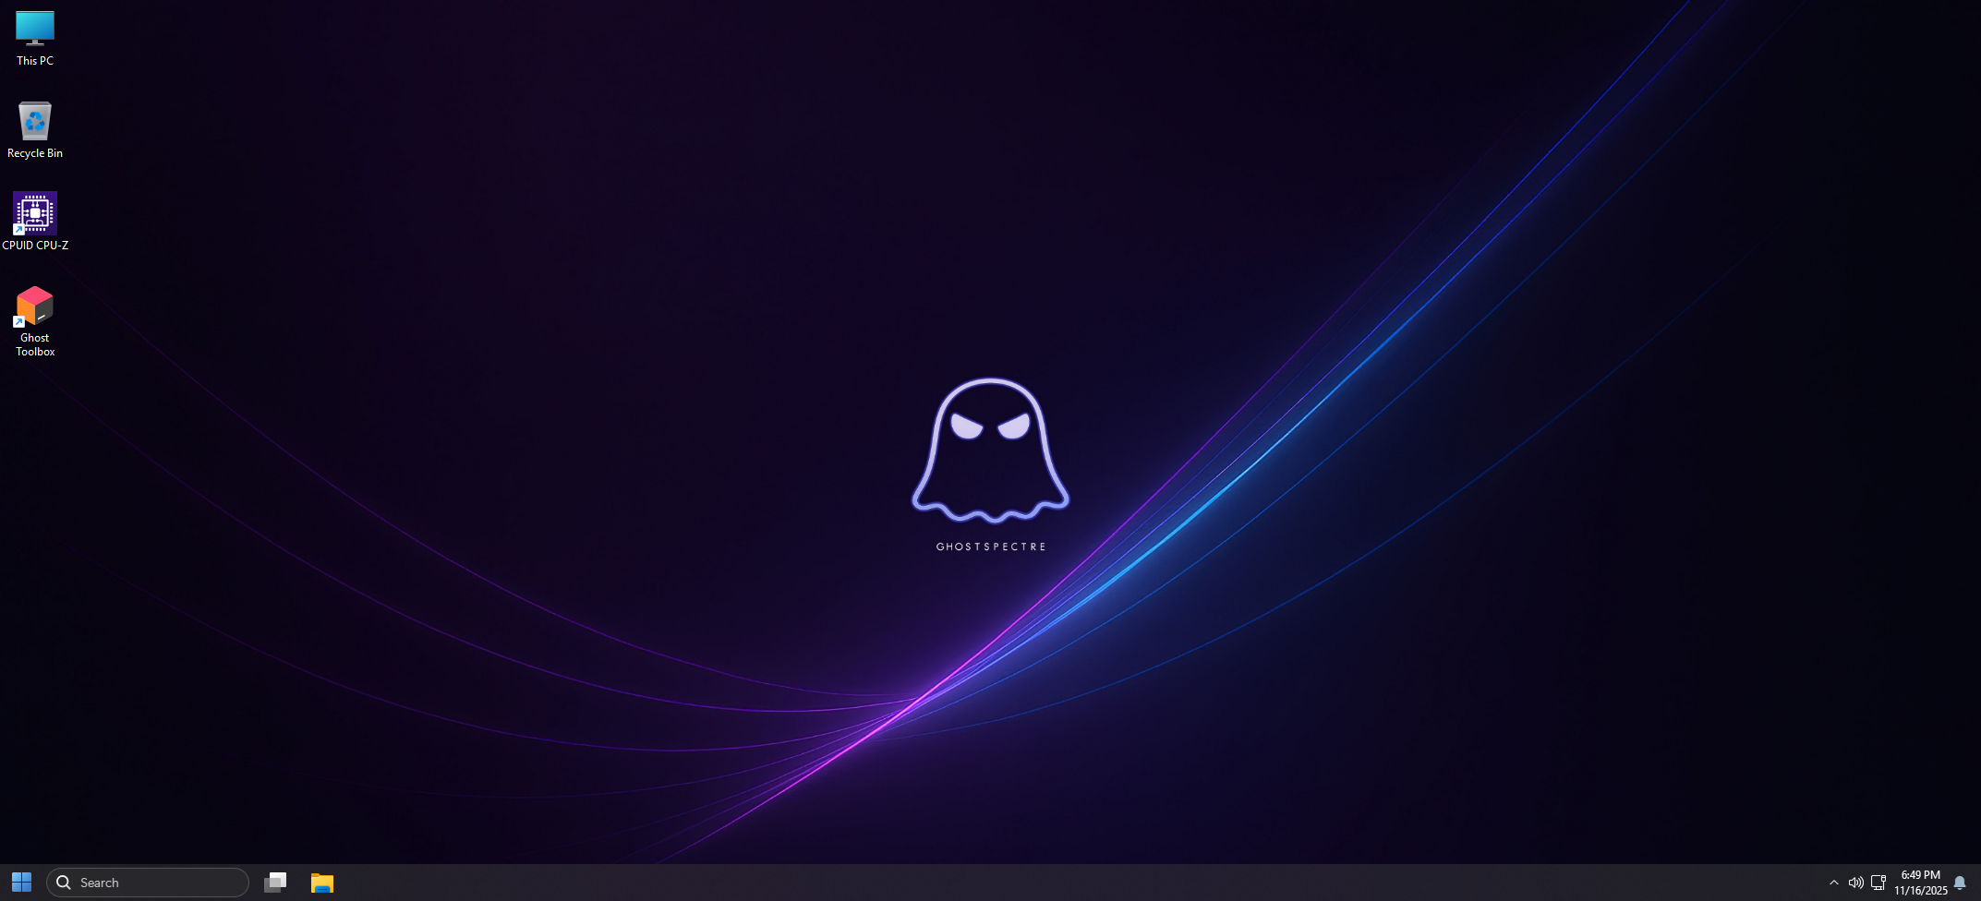Select the This PC desktop icon
Image resolution: width=1981 pixels, height=901 pixels.
35,29
